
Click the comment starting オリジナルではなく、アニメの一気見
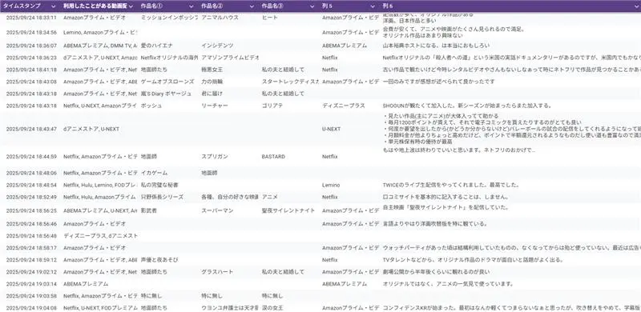point(448,284)
